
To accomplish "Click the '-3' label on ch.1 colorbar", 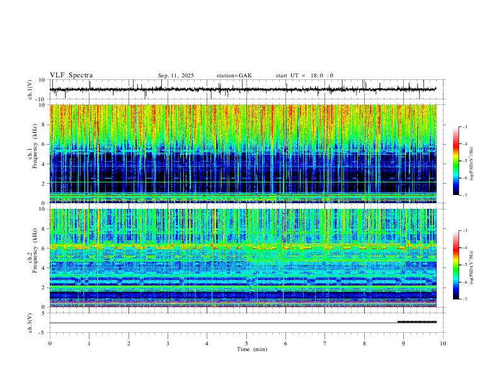I will pos(465,126).
